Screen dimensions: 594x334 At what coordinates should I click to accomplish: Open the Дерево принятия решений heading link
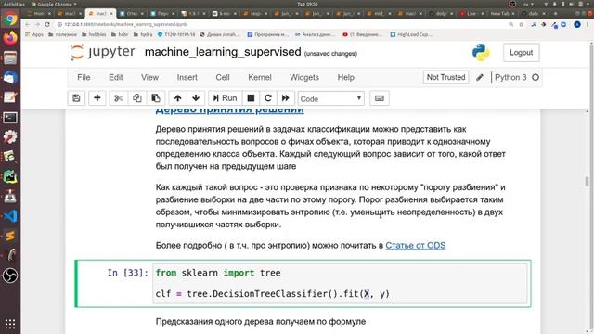click(229, 110)
